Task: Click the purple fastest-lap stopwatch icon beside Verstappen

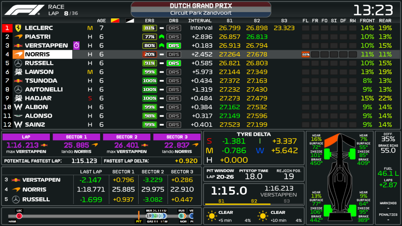Action: point(77,46)
